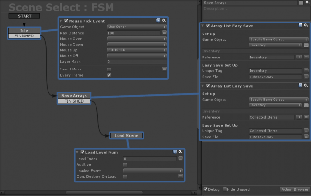Toggle variable button for Collected Items Unique Tag

pyautogui.click(x=306, y=131)
